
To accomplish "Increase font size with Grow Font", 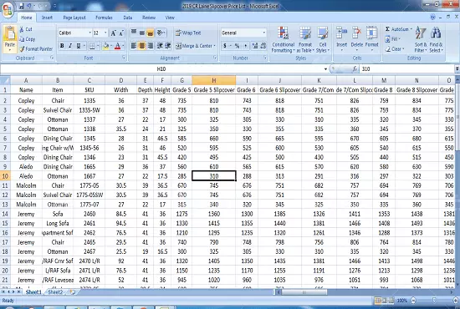I will click(x=113, y=33).
